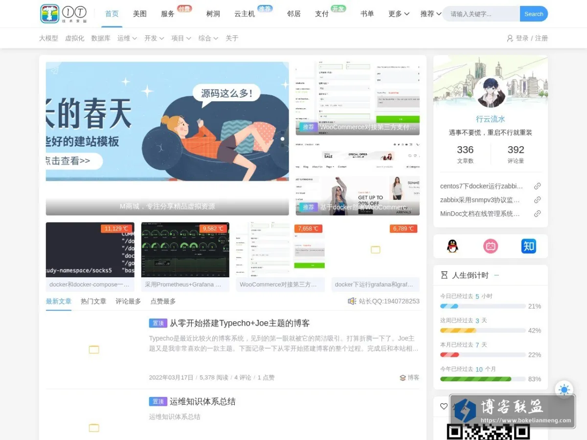Click the carousel slide indicator dot
The height and width of the screenshot is (440, 587).
[x=282, y=139]
